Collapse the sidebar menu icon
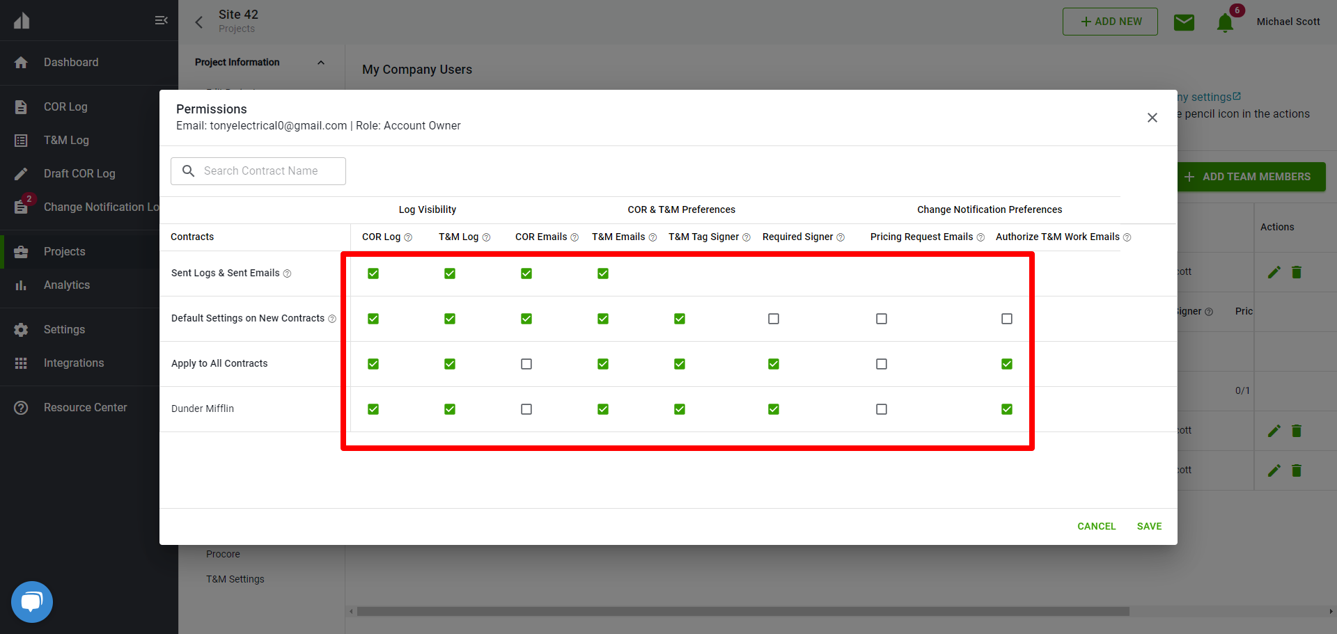The image size is (1337, 634). tap(161, 20)
